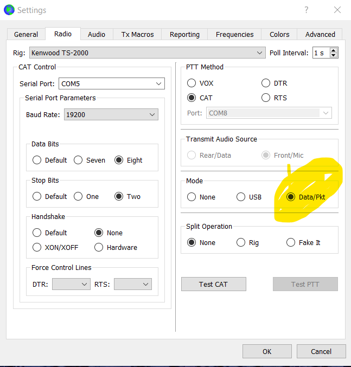
Task: Go to the Tx Macros tab
Action: point(137,34)
